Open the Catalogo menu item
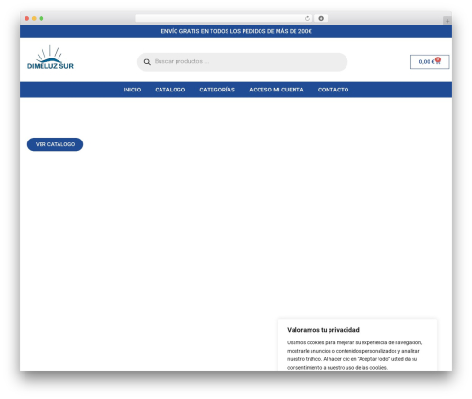Viewport: 472px width, 399px height. coord(170,90)
